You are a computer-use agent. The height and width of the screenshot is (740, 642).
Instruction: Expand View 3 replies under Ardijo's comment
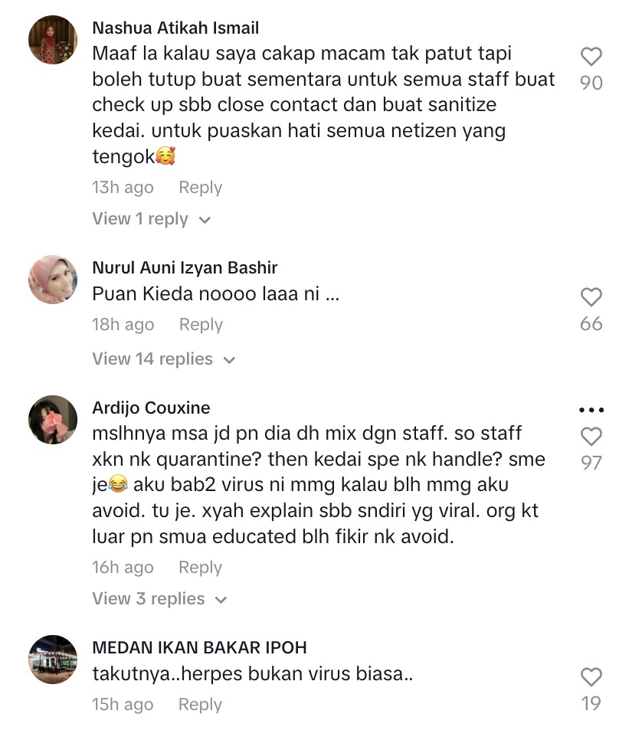point(159,599)
